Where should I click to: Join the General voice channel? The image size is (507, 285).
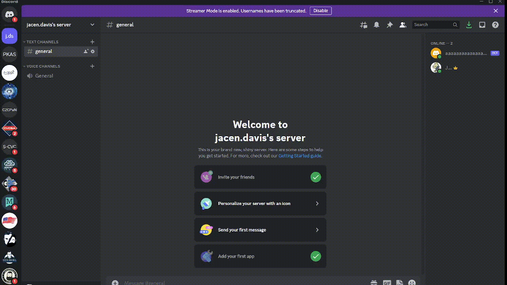61,76
